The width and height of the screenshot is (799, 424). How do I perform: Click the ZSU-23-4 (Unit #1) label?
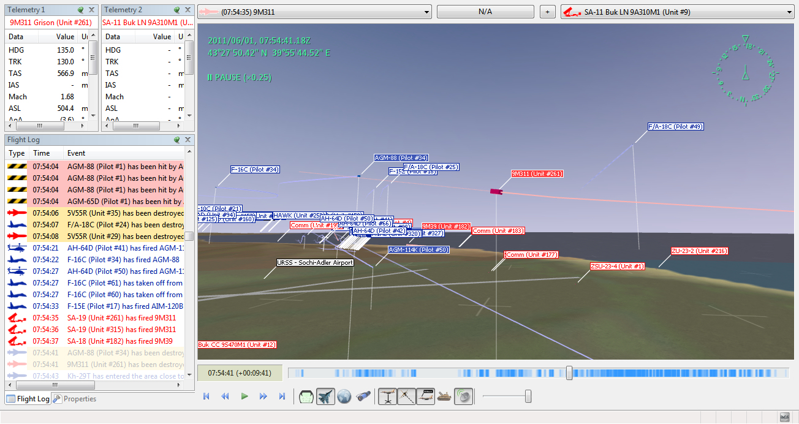(x=618, y=266)
